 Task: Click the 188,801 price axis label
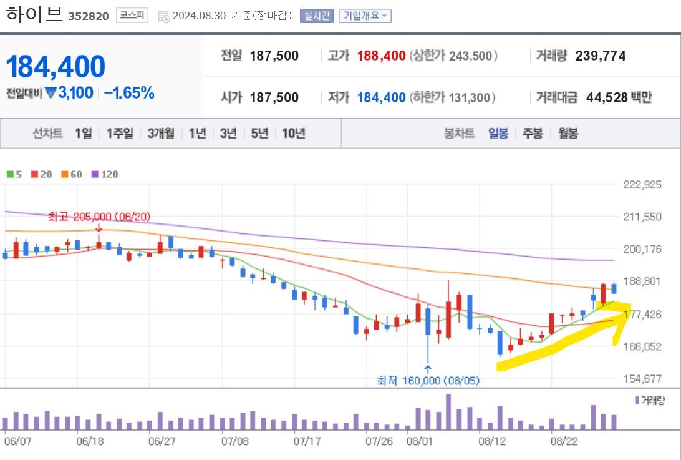point(643,281)
